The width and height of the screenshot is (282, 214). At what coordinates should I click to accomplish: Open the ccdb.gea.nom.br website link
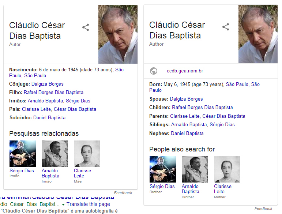click(x=185, y=71)
